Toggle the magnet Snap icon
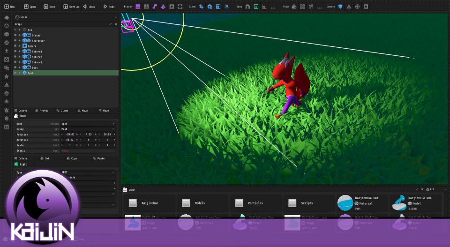Image resolution: width=450 pixels, height=247 pixels. tap(247, 6)
